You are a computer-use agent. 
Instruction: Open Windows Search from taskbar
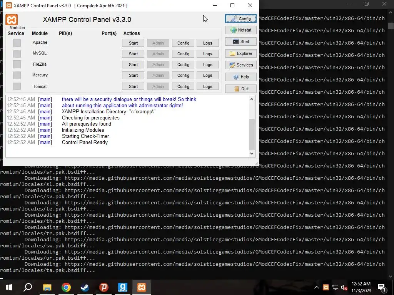point(28,287)
